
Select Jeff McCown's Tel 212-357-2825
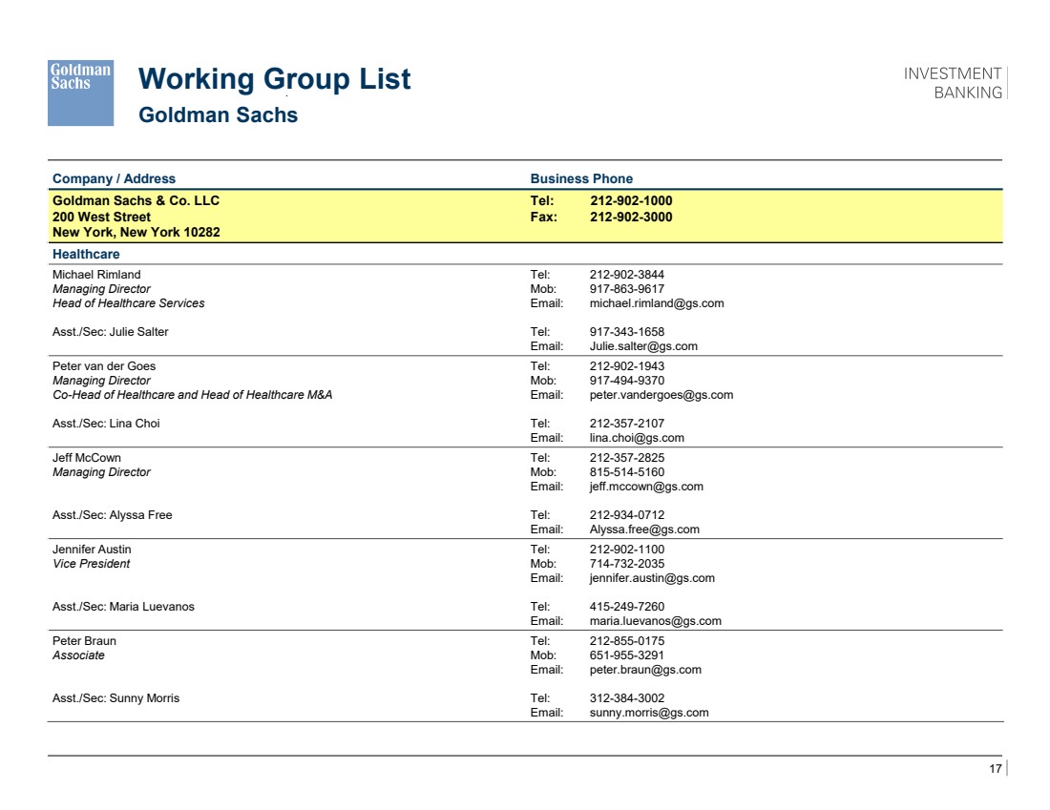coord(627,458)
